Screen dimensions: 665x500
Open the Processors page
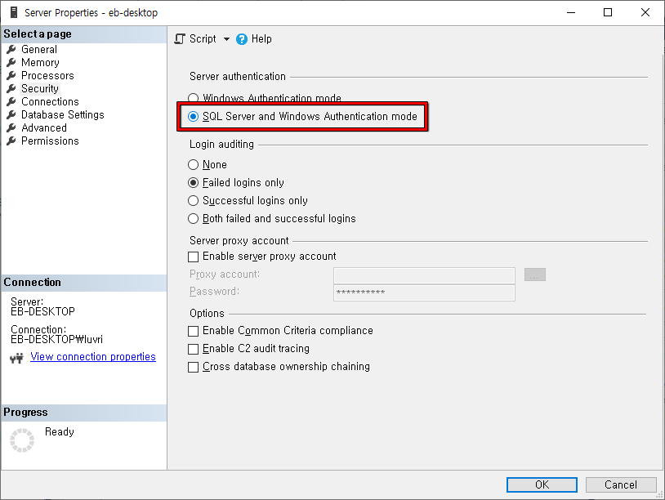47,76
